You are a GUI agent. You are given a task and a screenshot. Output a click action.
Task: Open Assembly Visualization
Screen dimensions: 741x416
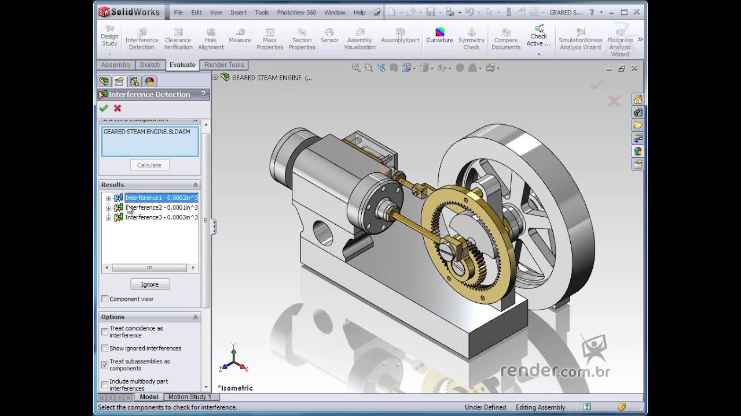click(x=360, y=39)
